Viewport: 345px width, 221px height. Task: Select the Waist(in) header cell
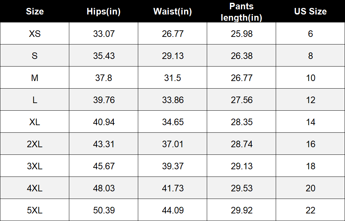tap(172, 11)
